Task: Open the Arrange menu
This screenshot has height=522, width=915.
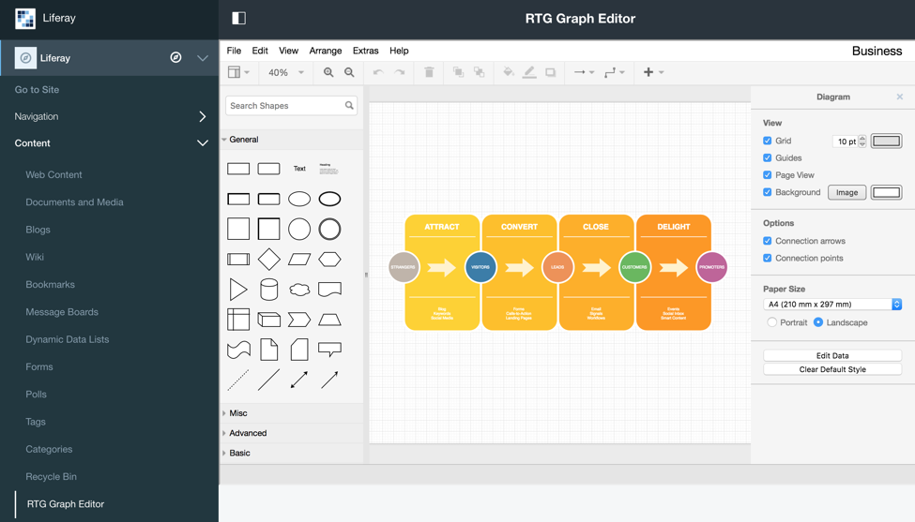Action: [325, 51]
